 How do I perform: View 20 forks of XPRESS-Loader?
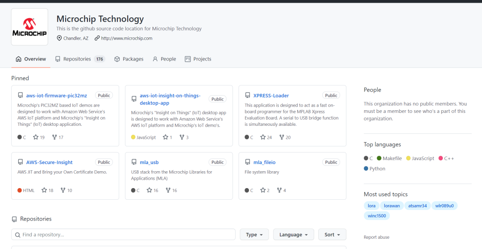pos(285,137)
